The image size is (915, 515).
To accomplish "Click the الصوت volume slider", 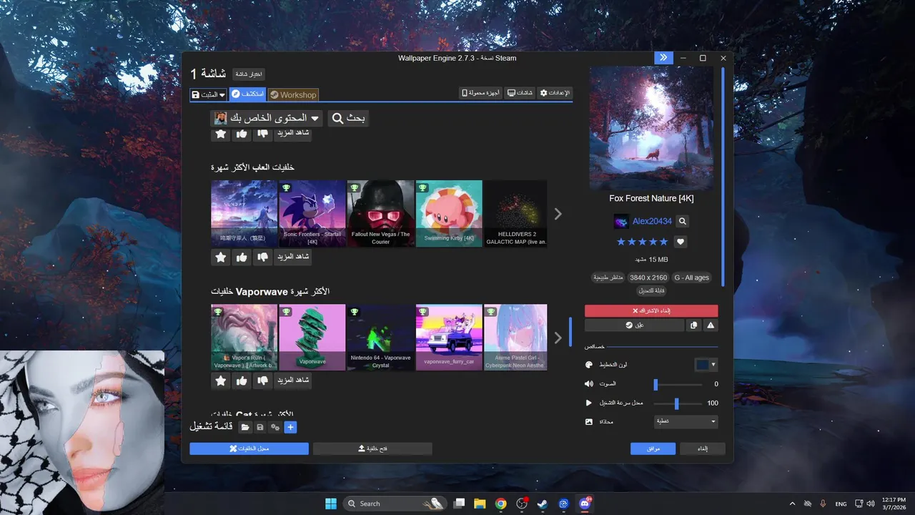I will 676,384.
